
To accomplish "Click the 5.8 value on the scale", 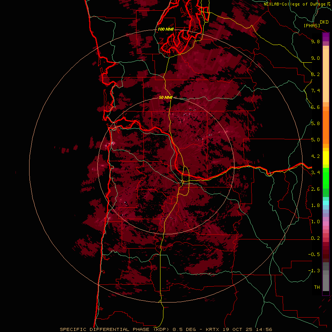I will [x=315, y=124].
